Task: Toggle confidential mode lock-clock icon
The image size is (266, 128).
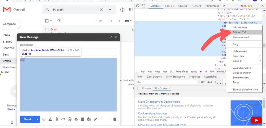Action: coord(89,119)
